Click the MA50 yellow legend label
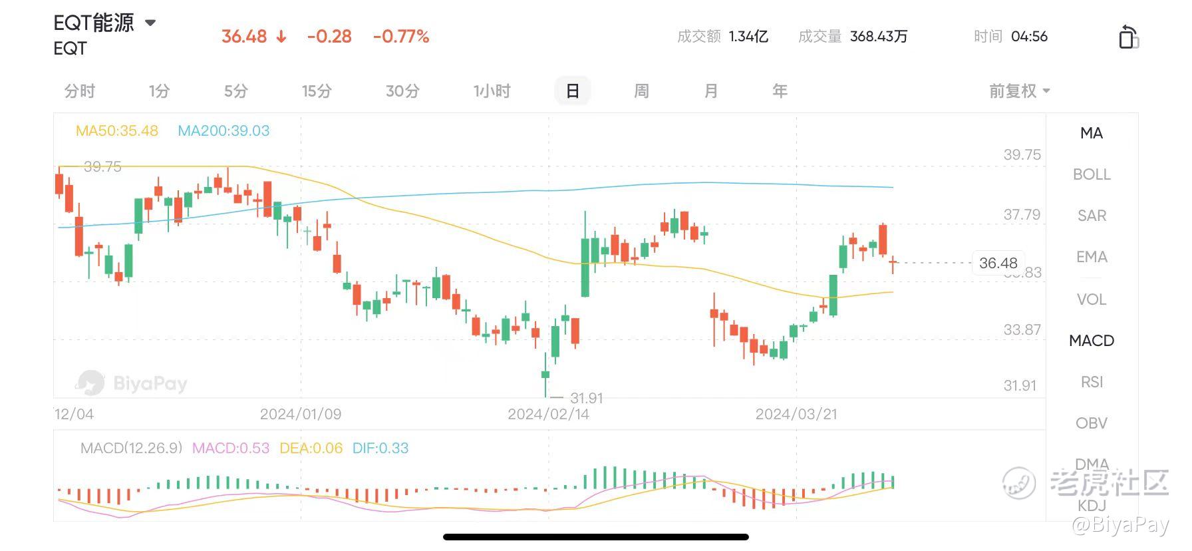This screenshot has height=551, width=1192. click(x=117, y=130)
